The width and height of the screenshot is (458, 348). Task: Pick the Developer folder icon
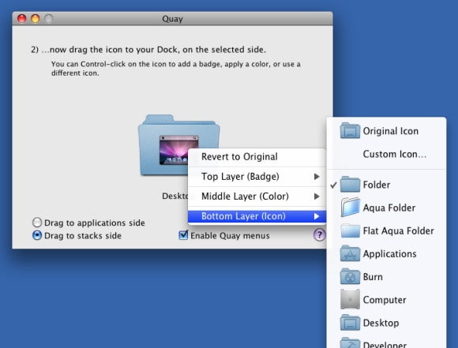pyautogui.click(x=350, y=342)
